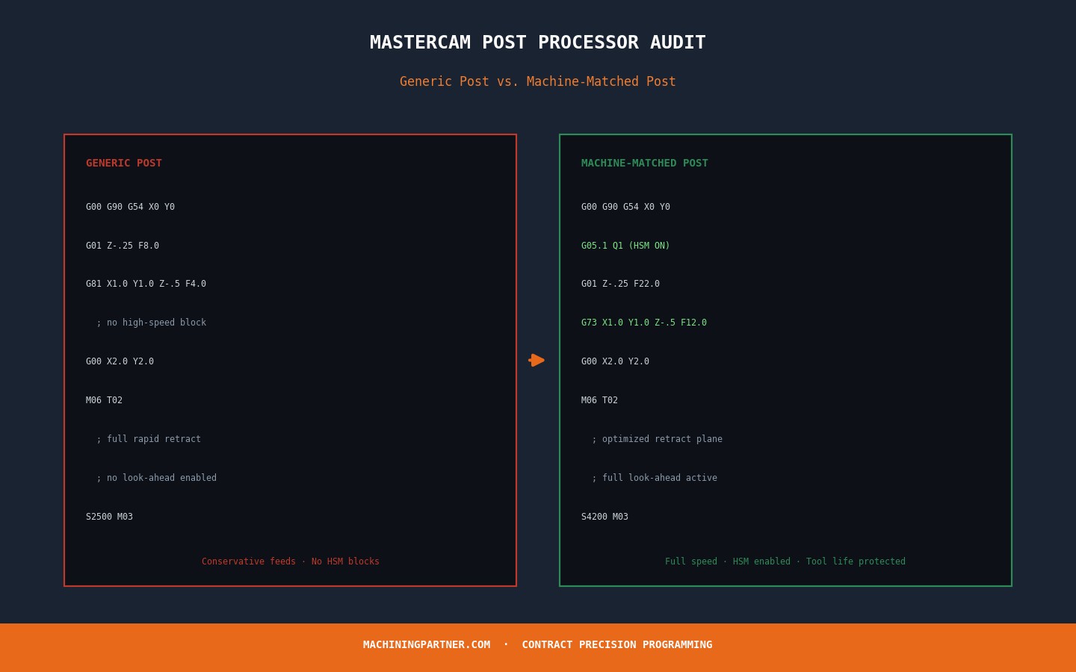Click the Conservative feeds No HSM blocks caption
The image size is (1076, 672).
point(291,561)
